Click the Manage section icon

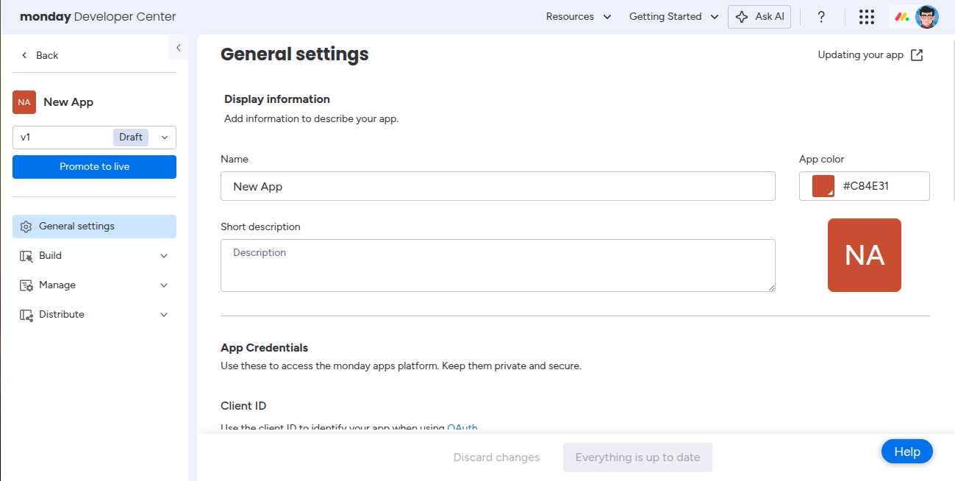(x=26, y=285)
